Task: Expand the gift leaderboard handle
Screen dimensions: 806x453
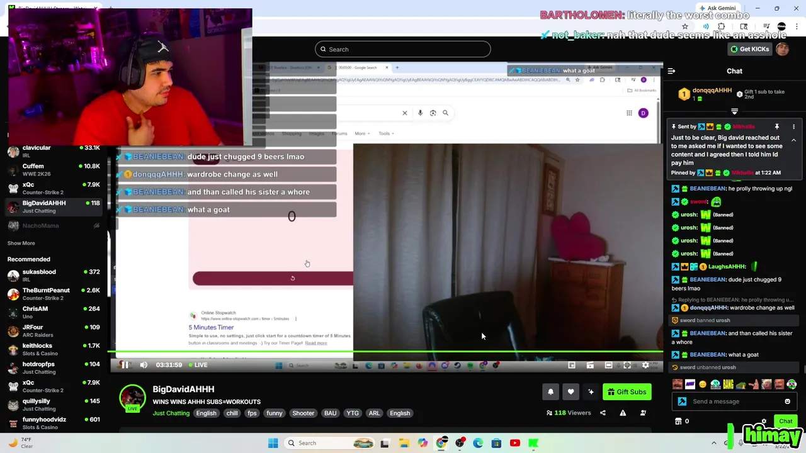Action: 734,111
